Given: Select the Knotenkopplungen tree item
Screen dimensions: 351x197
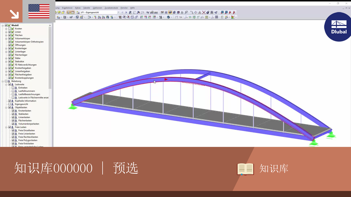Looking at the screenshot, I should [24, 78].
